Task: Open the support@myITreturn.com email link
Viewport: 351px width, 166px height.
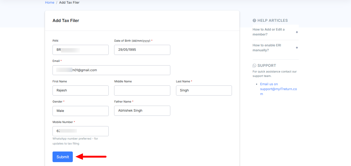Action: (278, 89)
